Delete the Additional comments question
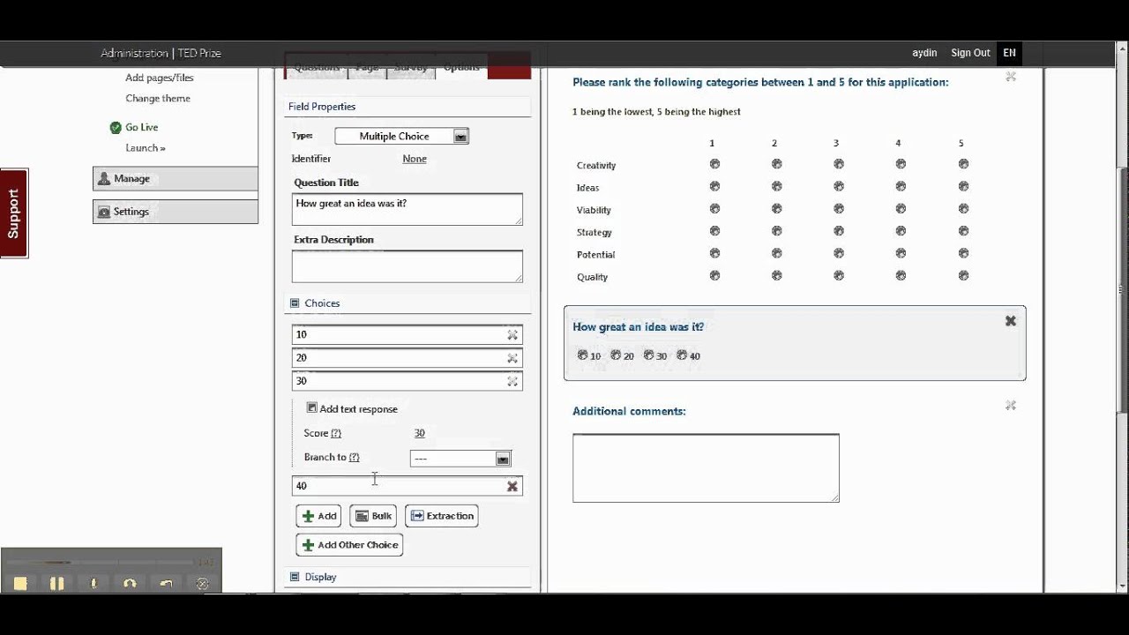 coord(1011,406)
